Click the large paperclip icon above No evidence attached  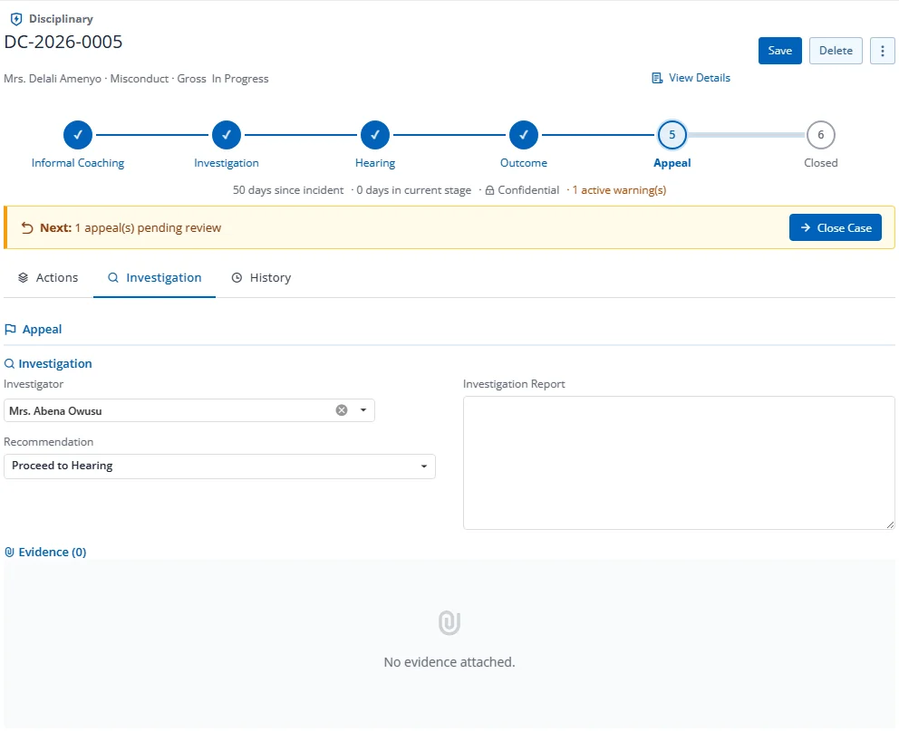(x=449, y=622)
